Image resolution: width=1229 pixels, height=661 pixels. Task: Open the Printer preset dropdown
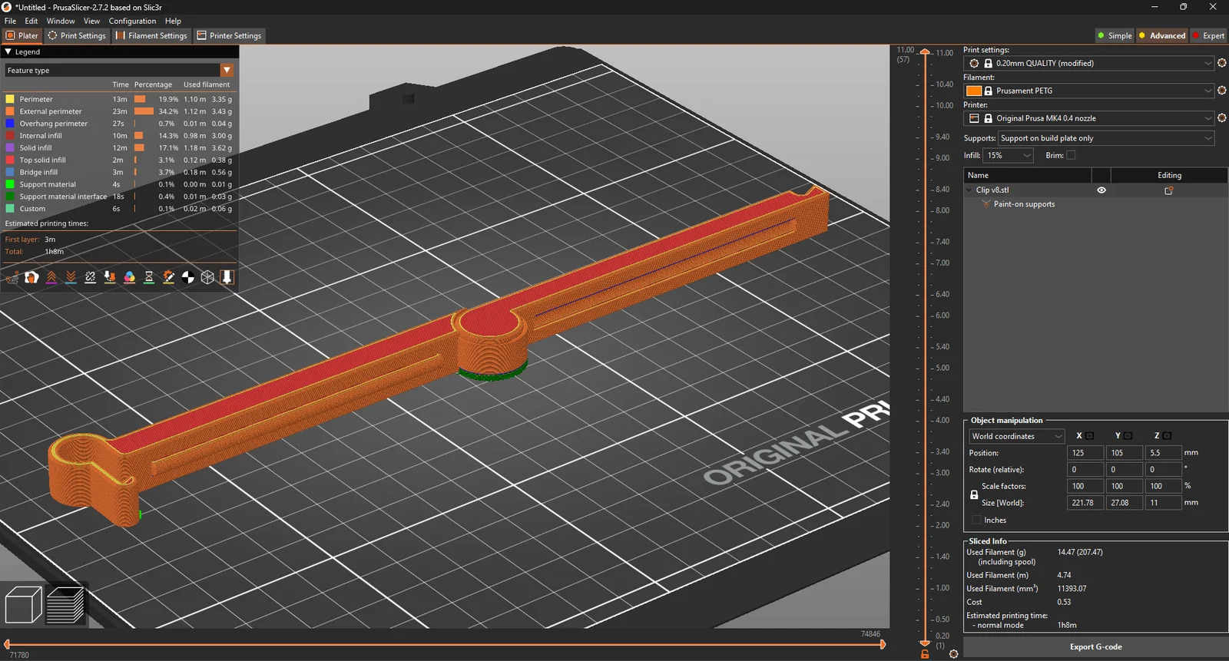[1089, 118]
